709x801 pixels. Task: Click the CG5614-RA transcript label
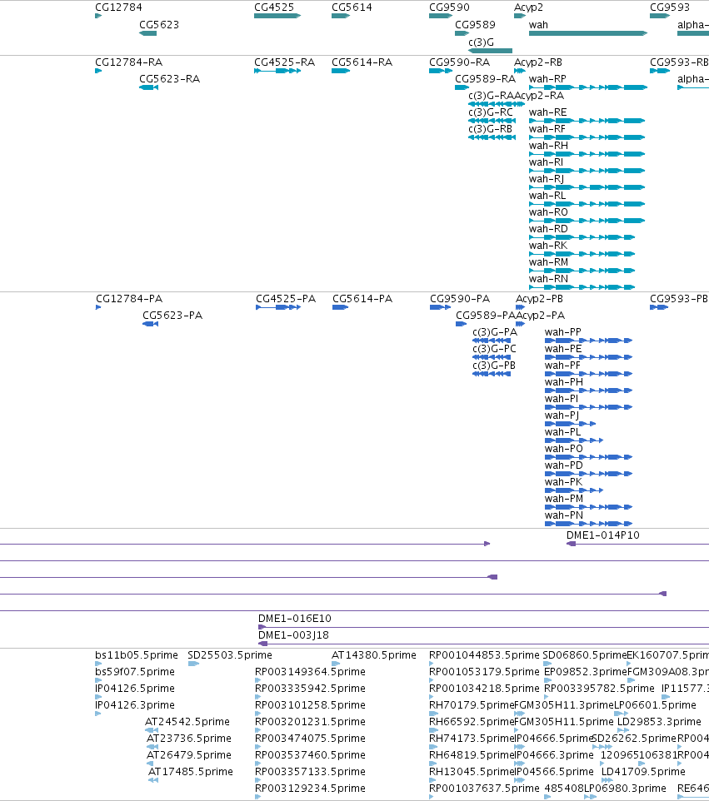[x=362, y=62]
